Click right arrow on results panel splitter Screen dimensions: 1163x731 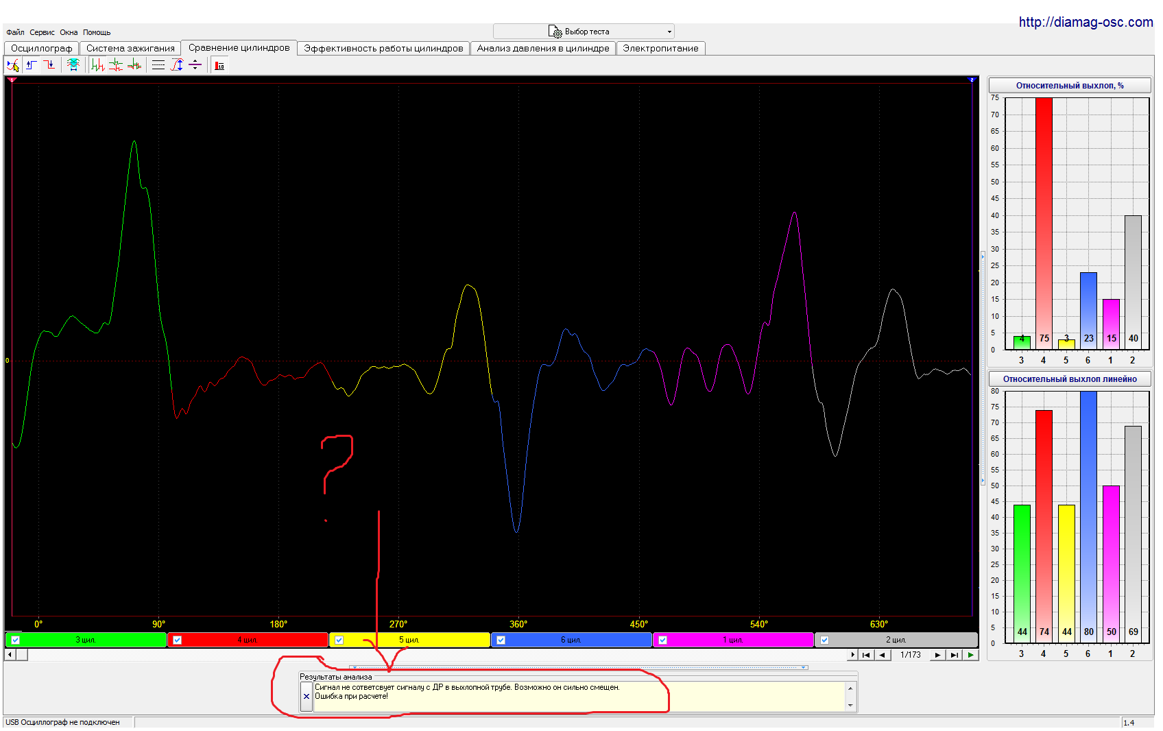803,667
